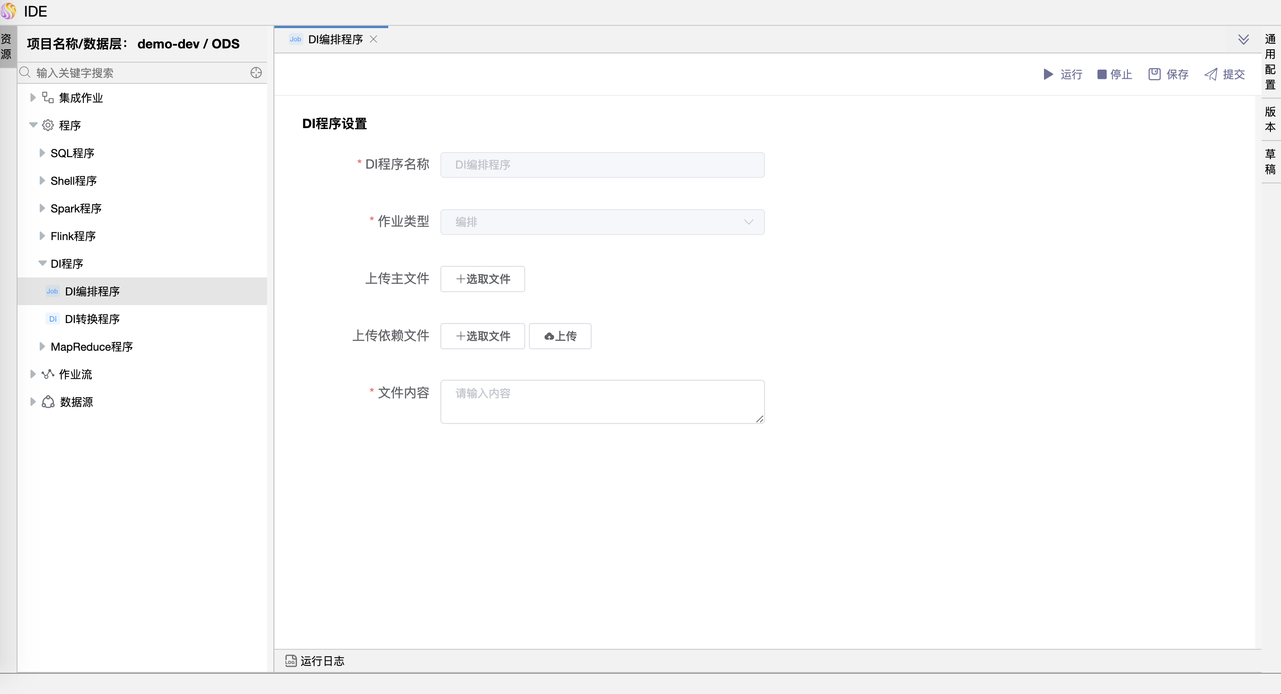
Task: Click into the 文件内容 text area
Action: coord(602,402)
